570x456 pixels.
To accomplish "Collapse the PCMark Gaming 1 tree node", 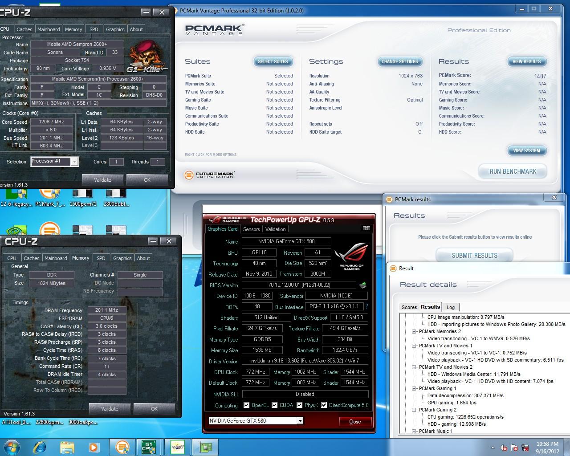I will [414, 388].
